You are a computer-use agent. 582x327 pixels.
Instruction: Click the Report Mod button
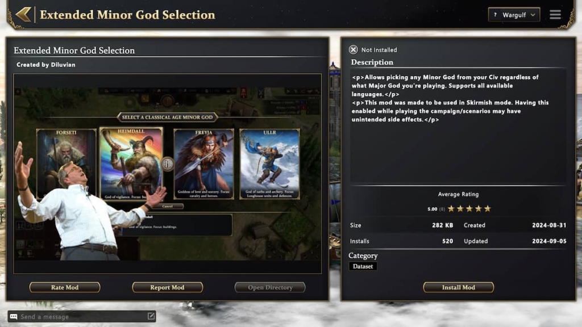(x=168, y=287)
